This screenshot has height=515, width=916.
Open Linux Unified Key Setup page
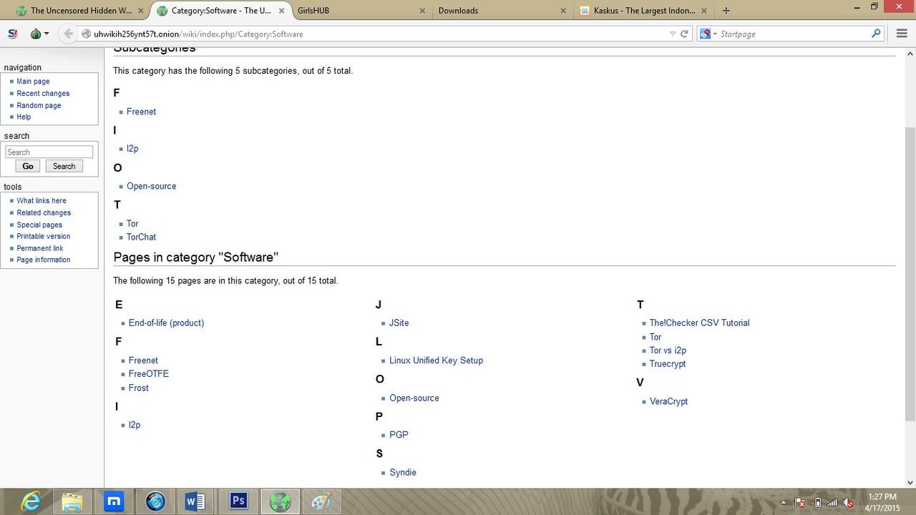tap(436, 360)
